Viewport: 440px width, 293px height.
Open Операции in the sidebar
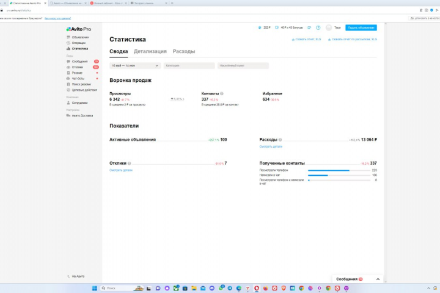click(76, 43)
